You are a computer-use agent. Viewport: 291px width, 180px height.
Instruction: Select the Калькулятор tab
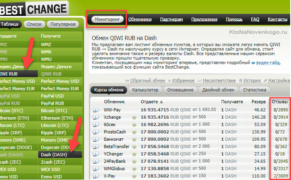coord(145,90)
